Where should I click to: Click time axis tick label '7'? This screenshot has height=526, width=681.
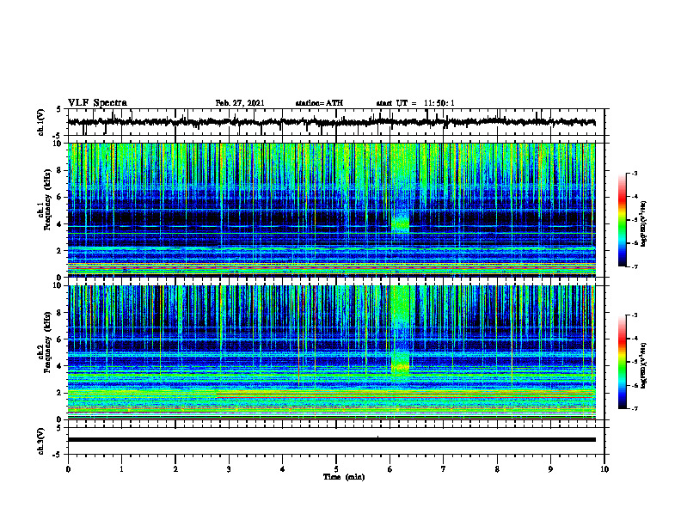(444, 469)
